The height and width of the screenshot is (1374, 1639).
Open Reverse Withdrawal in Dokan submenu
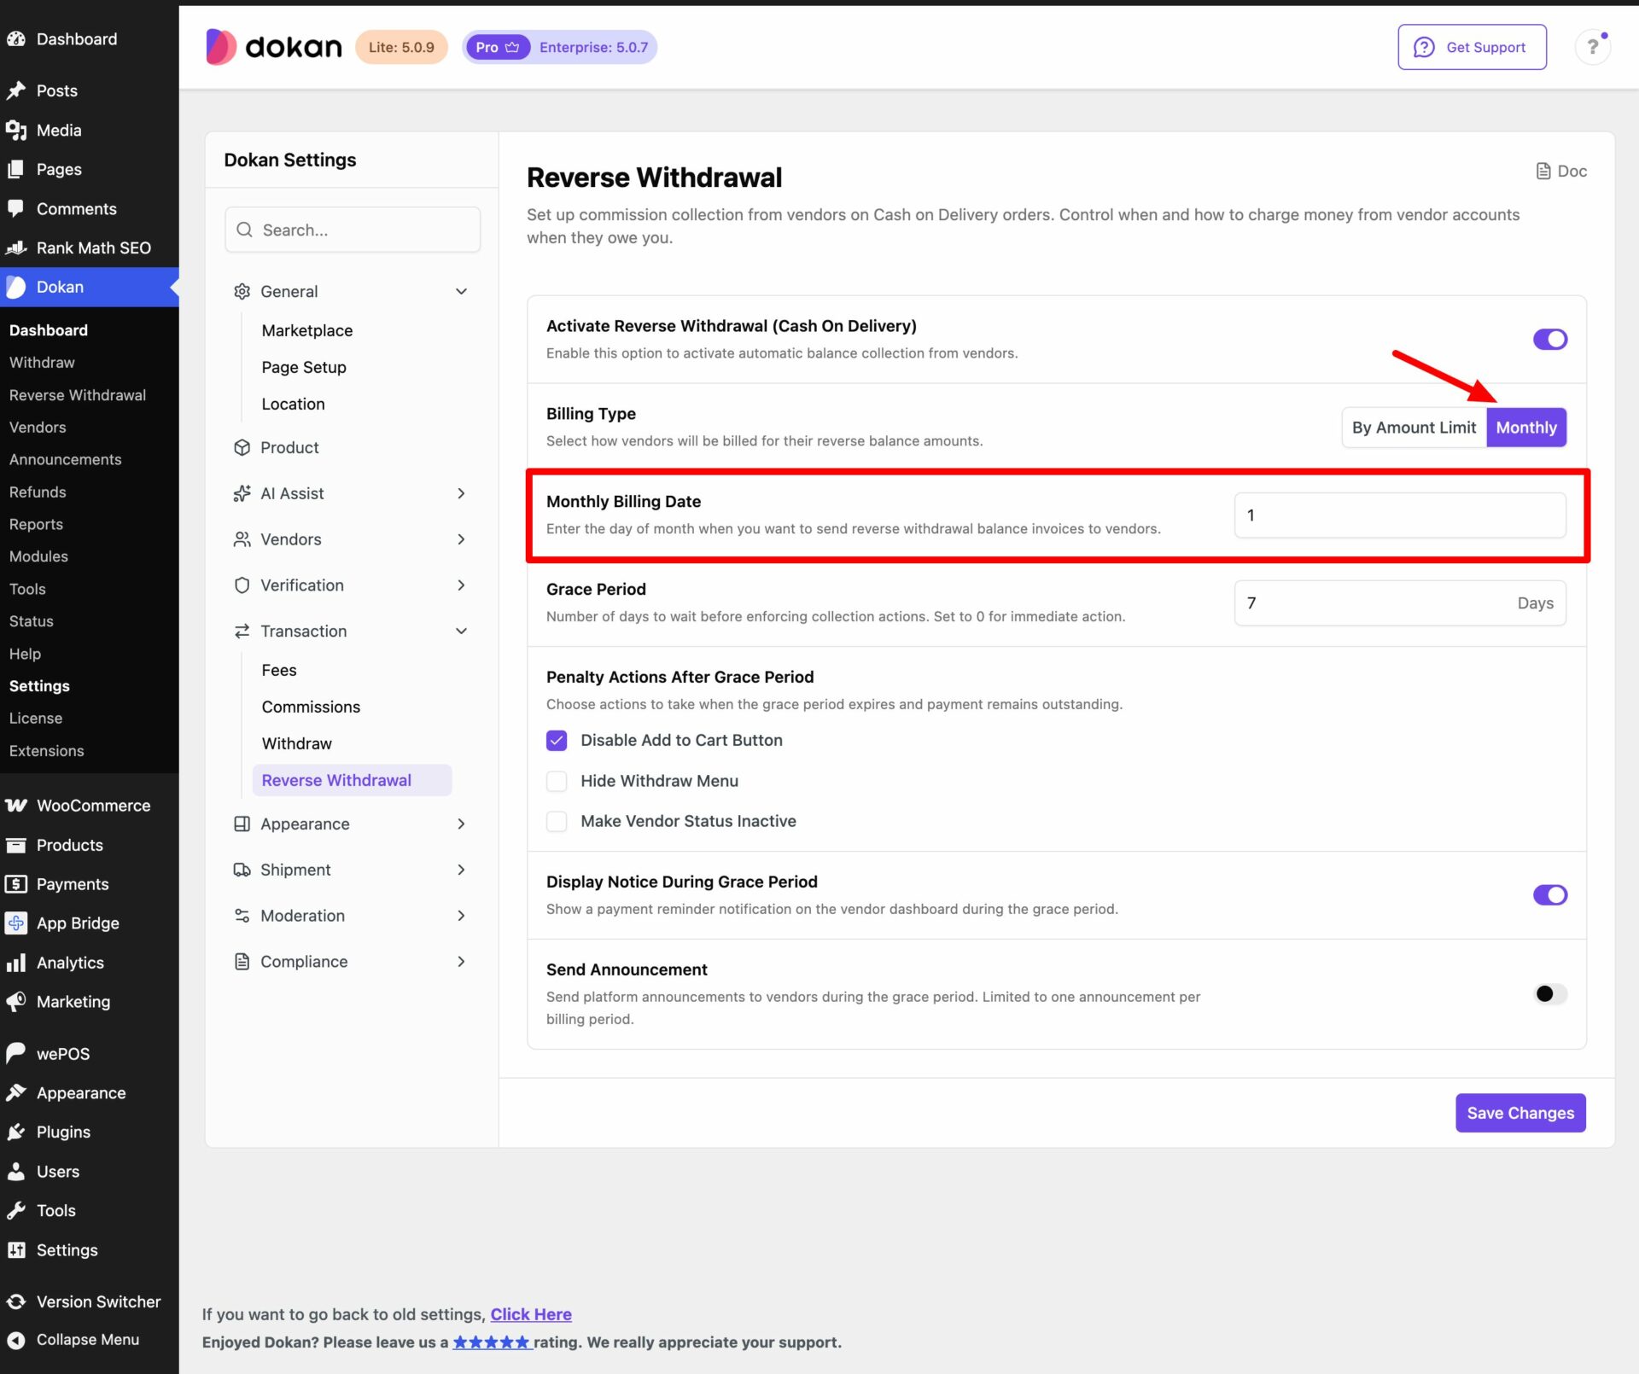(x=78, y=395)
